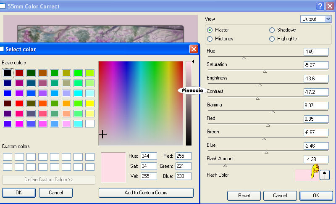Click the eyedropper icon beside Flash Color
This screenshot has height=204, width=336.
click(325, 175)
